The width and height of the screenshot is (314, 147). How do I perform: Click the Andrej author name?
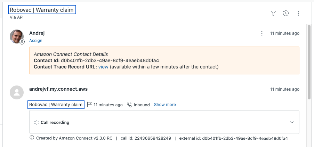point(37,33)
